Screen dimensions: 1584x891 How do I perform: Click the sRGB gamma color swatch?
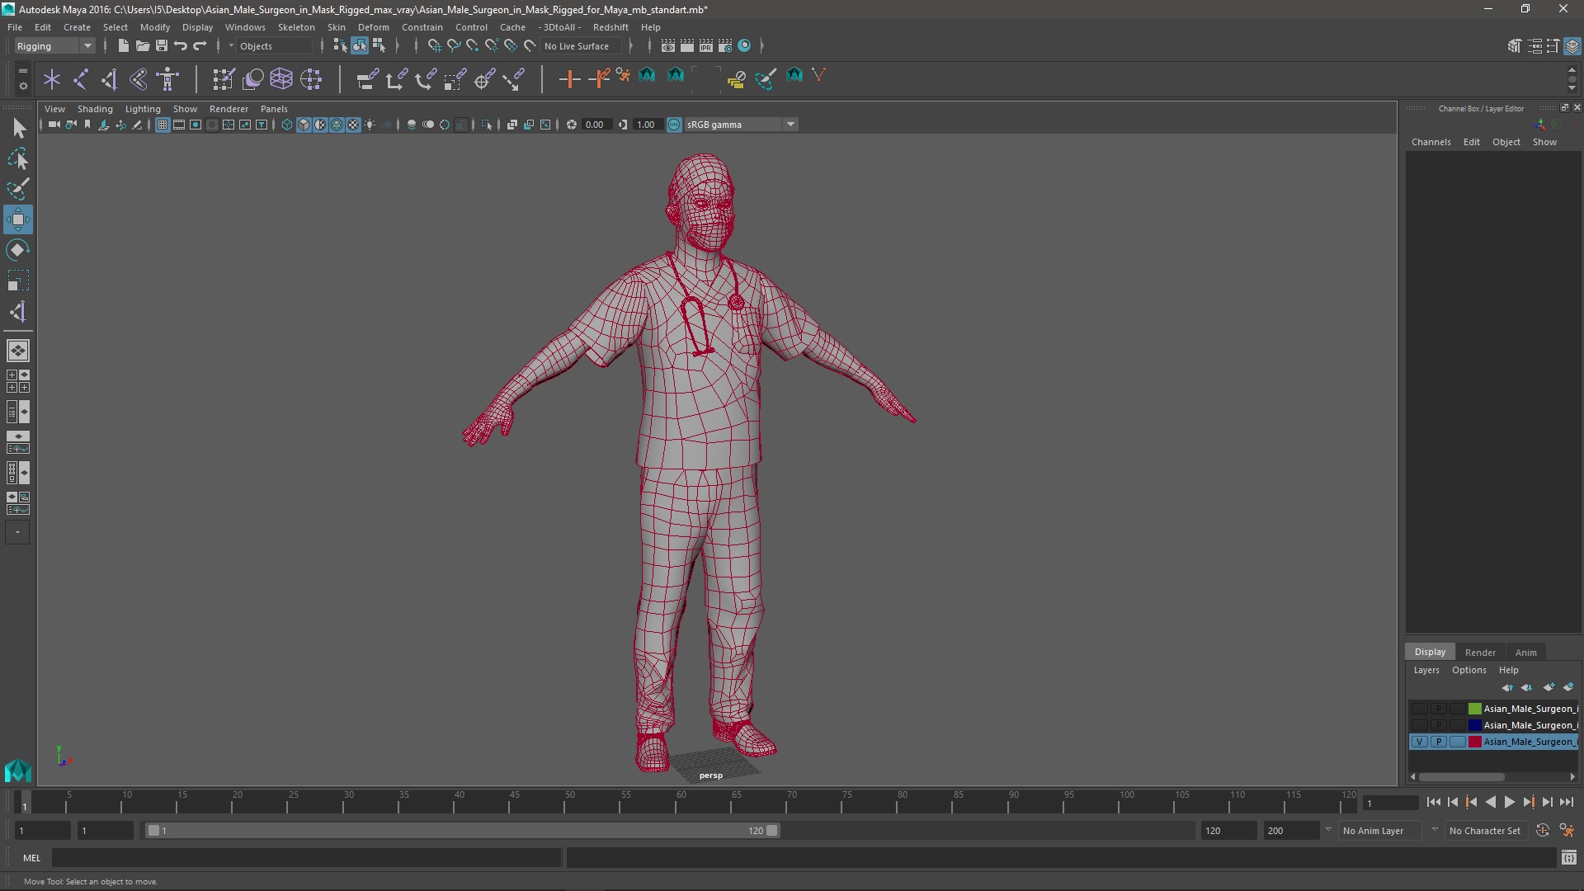click(673, 124)
